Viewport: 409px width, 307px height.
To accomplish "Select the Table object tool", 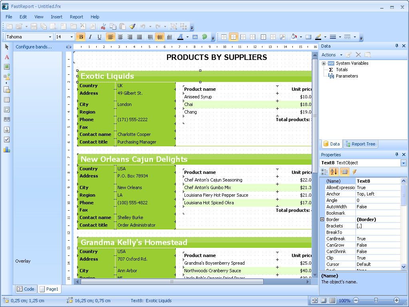I will click(x=7, y=100).
